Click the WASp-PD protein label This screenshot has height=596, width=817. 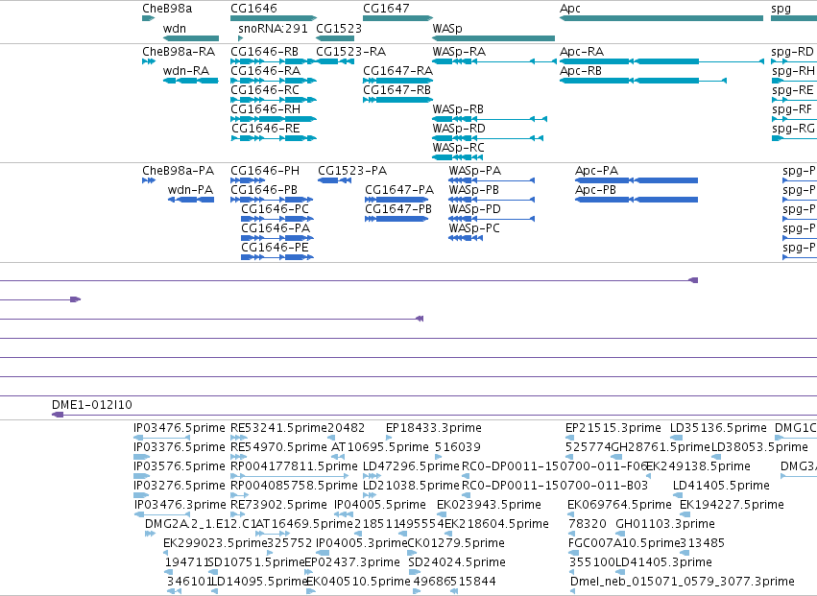point(474,209)
